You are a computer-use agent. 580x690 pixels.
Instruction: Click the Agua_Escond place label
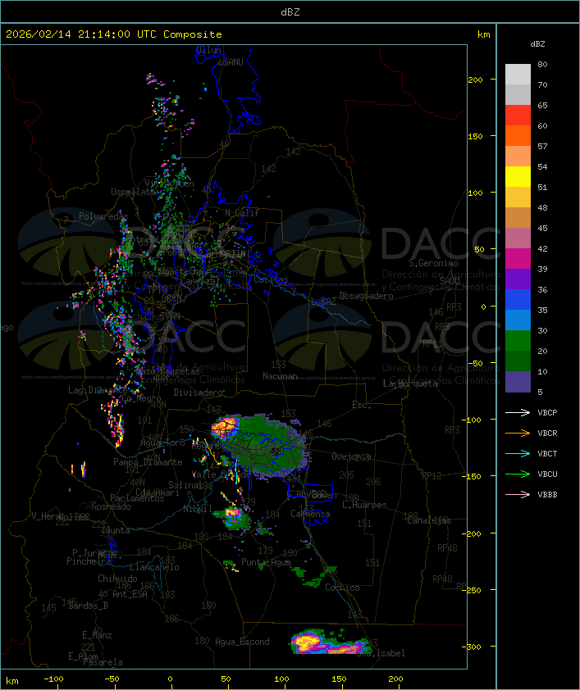242,642
